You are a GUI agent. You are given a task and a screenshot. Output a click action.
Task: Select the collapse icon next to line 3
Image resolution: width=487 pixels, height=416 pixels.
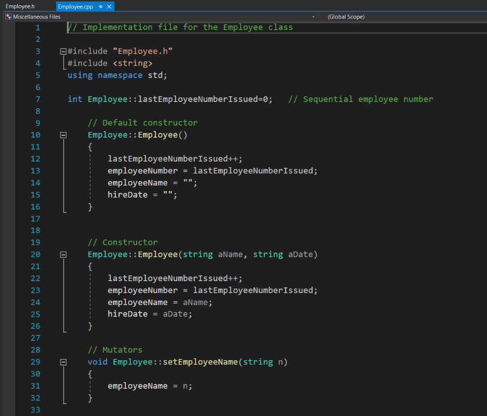(64, 51)
